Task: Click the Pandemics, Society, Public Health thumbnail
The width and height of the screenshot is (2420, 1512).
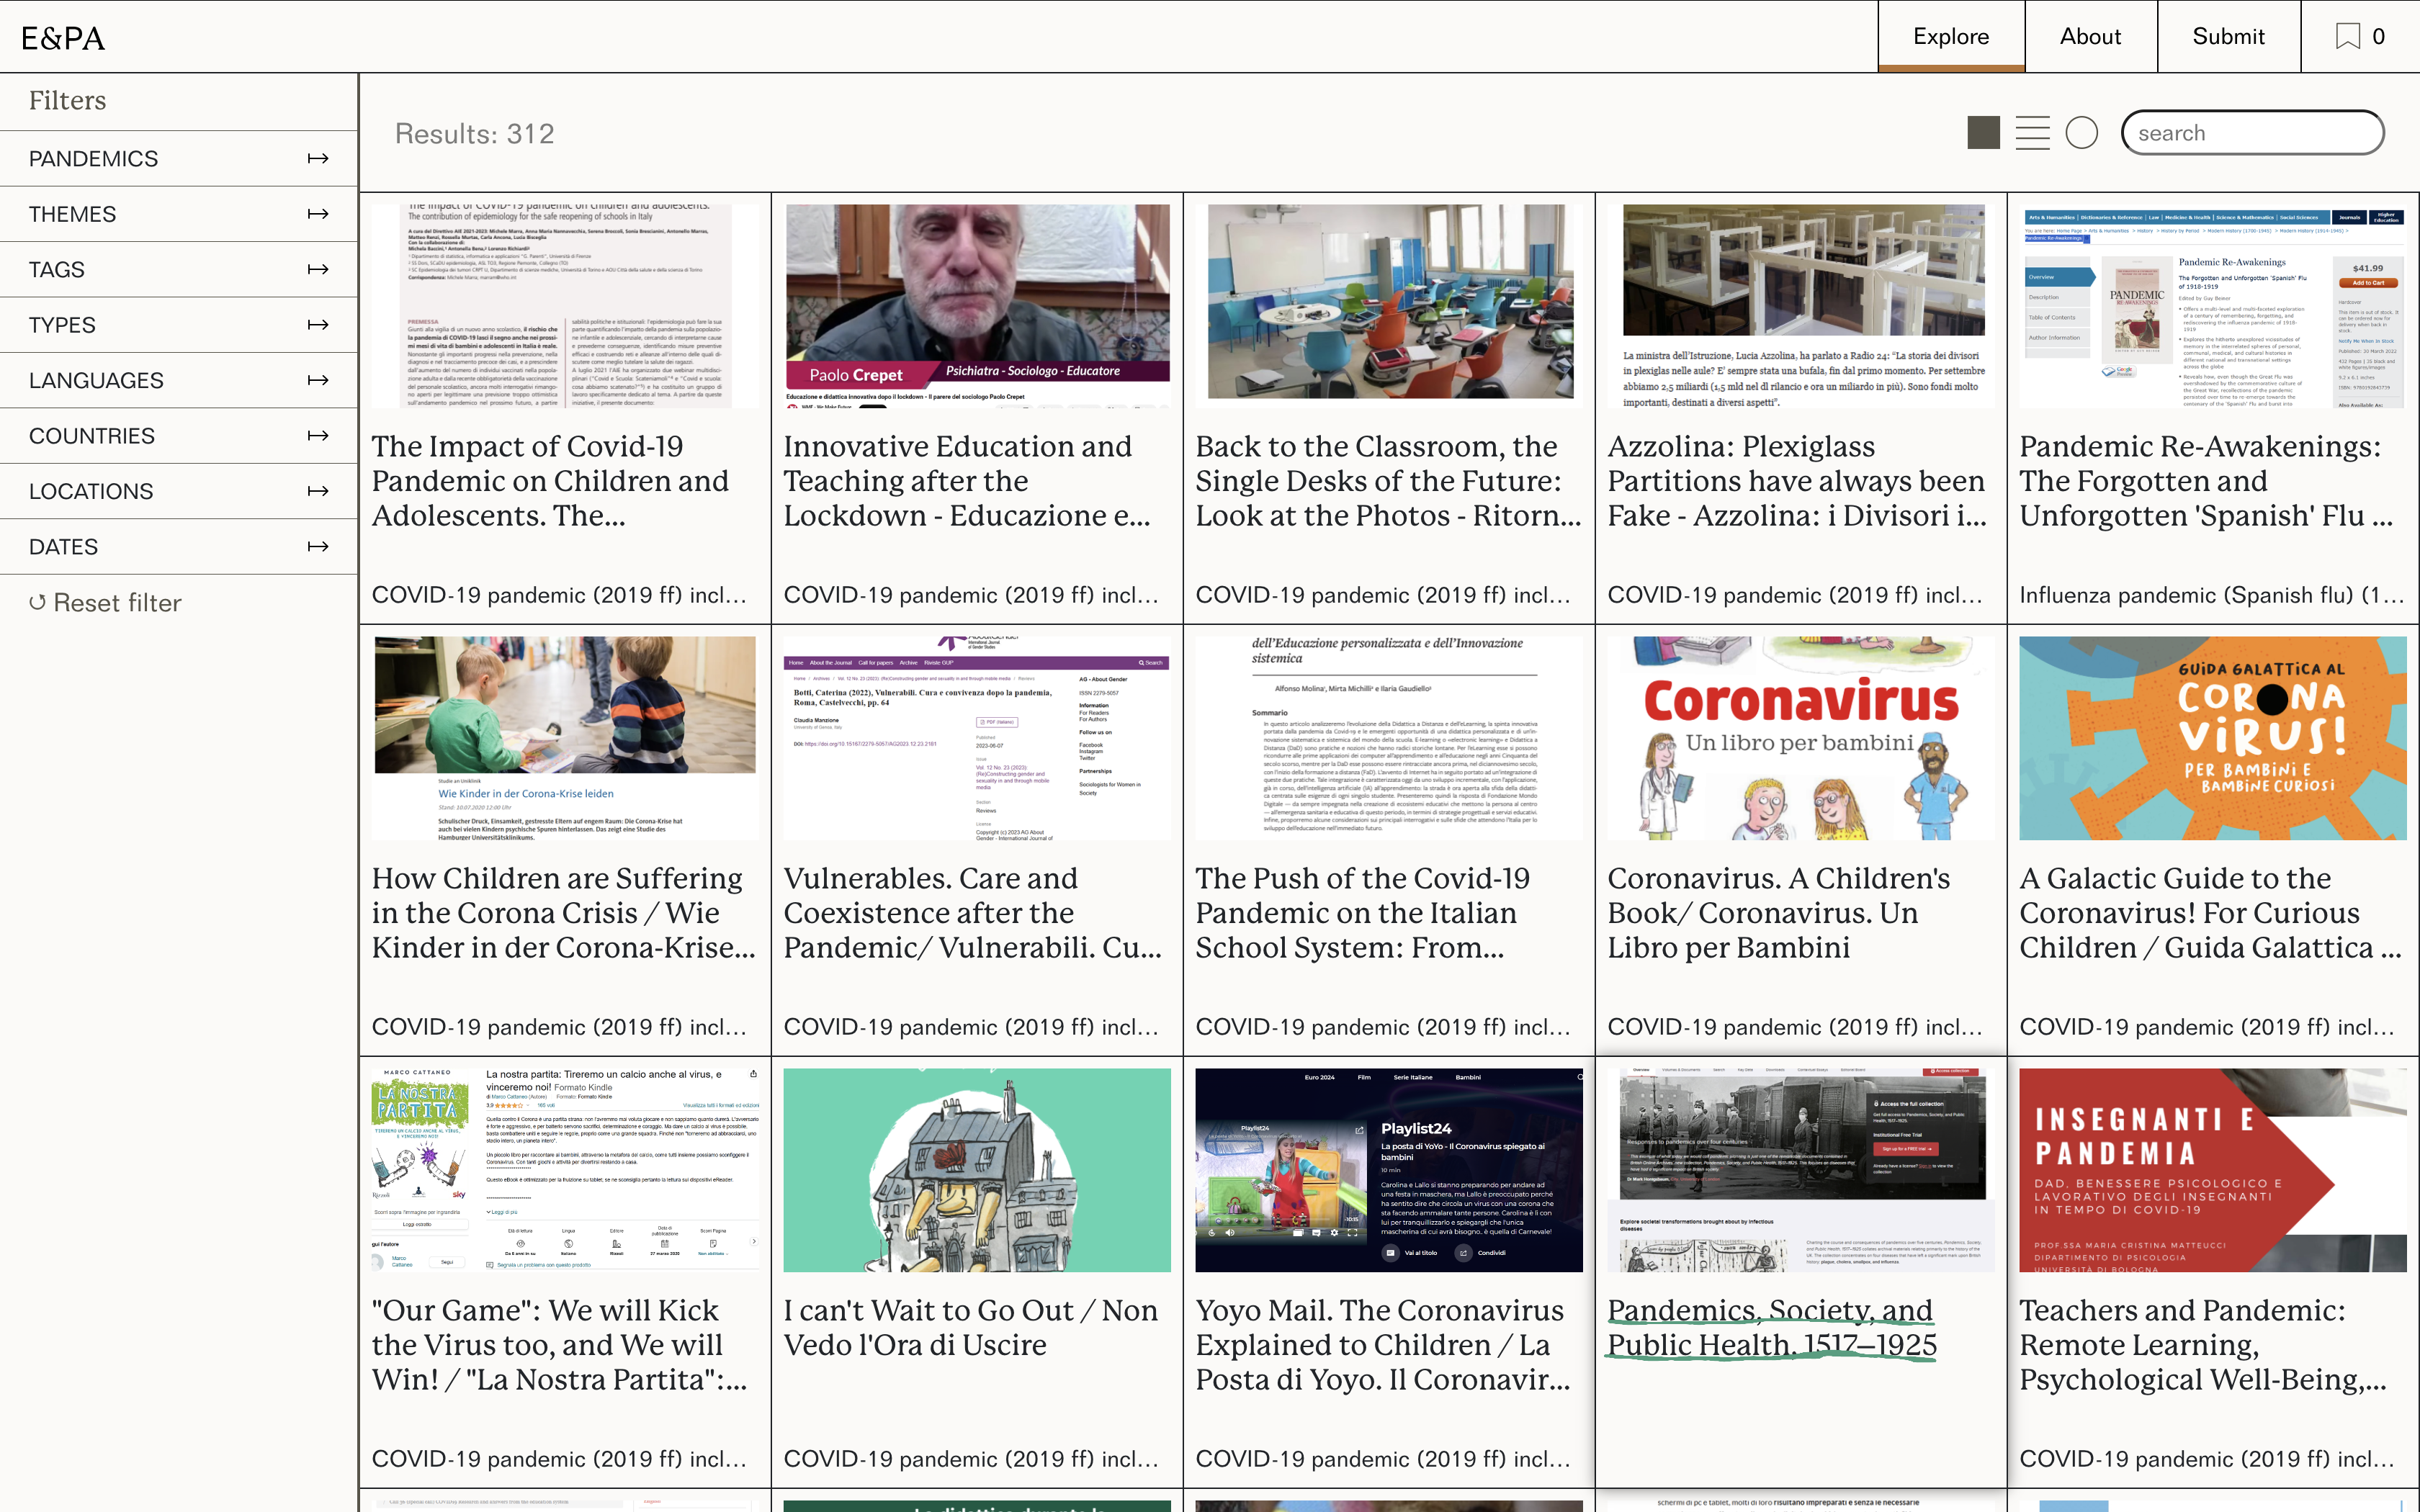Action: [1801, 1170]
